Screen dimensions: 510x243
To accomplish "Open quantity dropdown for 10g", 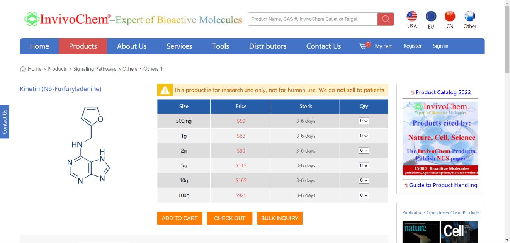I will 364,180.
